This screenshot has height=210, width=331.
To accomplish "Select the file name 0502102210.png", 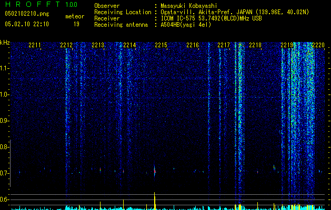I will [27, 14].
